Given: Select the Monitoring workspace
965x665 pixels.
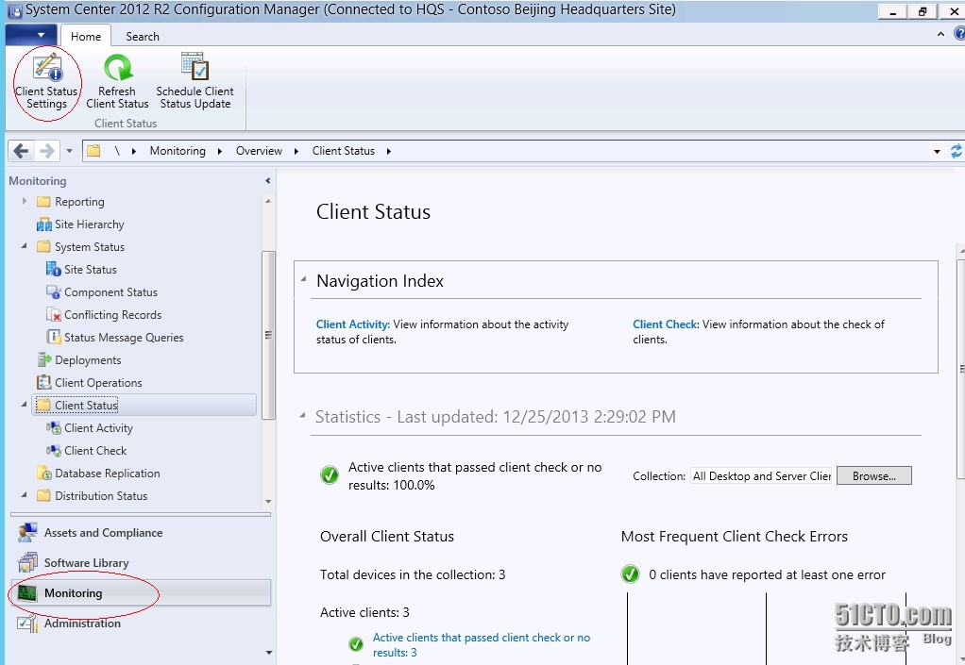Looking at the screenshot, I should pos(141,592).
